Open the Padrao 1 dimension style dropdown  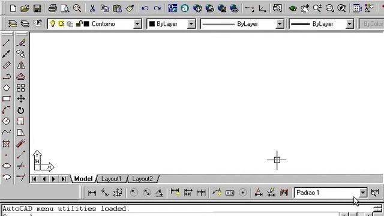[x=363, y=193]
